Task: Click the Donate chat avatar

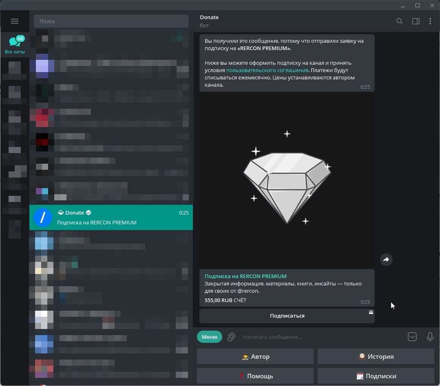Action: [43, 217]
